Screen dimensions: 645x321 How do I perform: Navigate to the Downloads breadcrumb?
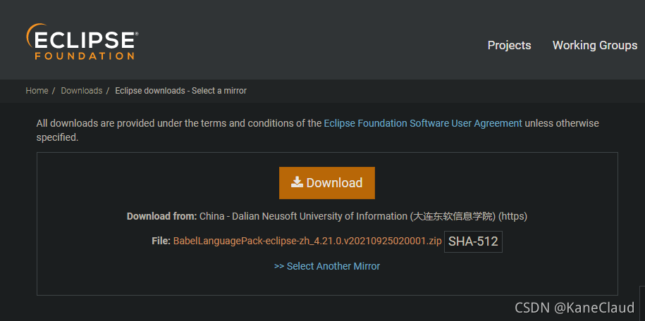click(81, 91)
